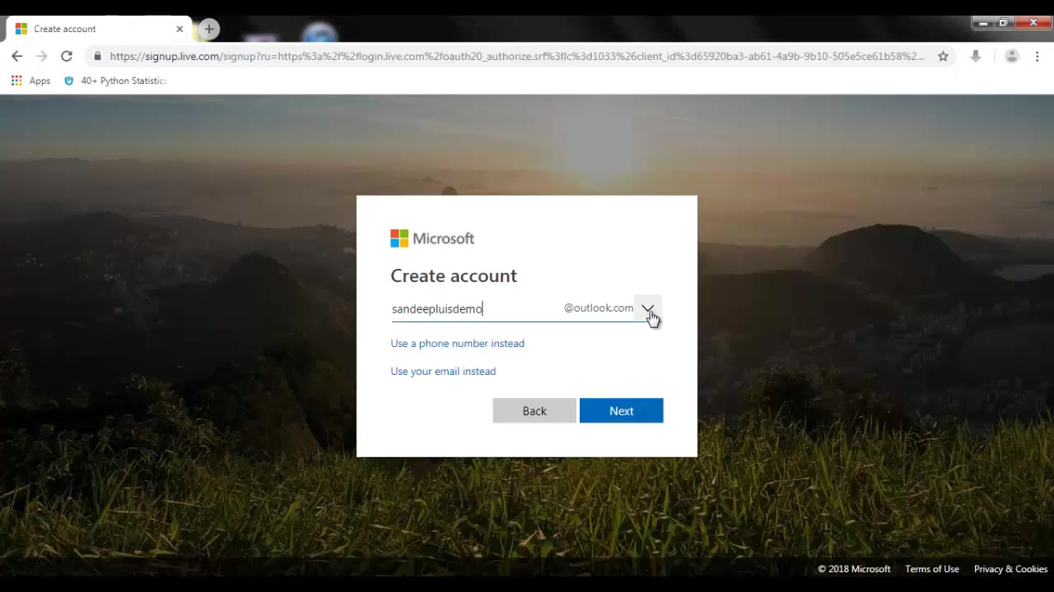1054x592 pixels.
Task: Open a new browser tab
Action: [x=209, y=29]
